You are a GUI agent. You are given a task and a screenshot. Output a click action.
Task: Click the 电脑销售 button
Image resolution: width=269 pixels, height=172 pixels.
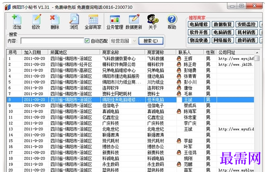(223, 32)
